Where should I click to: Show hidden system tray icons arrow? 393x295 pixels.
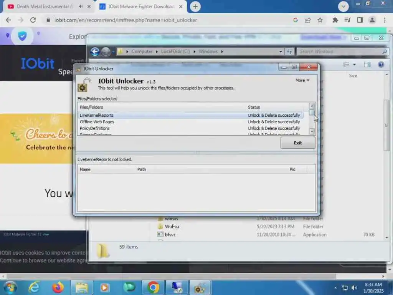(x=335, y=288)
